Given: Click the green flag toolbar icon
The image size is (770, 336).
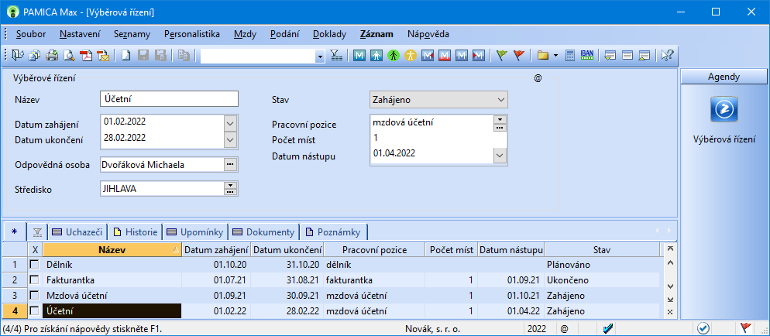Looking at the screenshot, I should click(x=501, y=56).
